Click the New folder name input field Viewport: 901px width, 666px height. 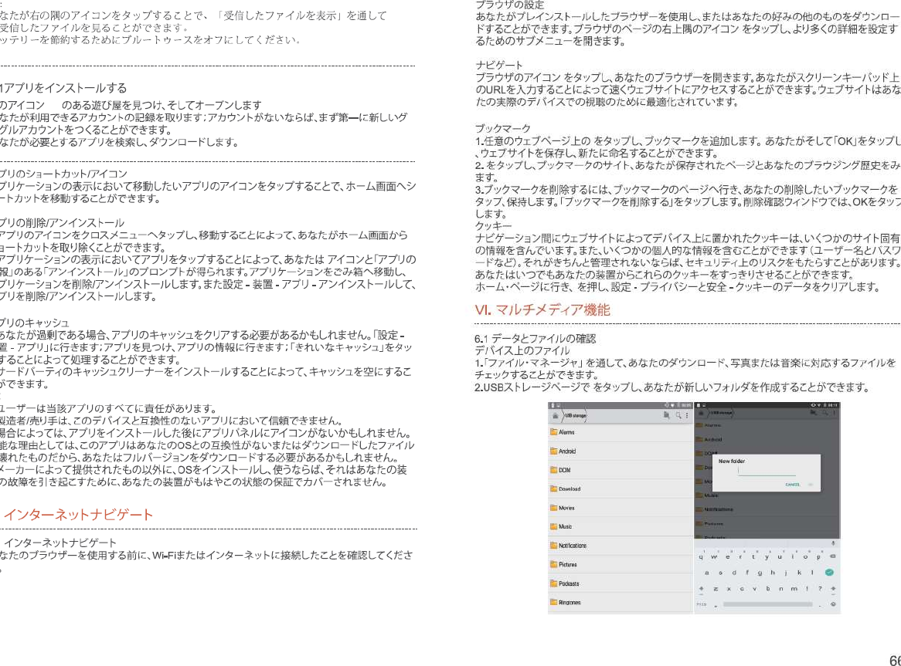pos(767,472)
